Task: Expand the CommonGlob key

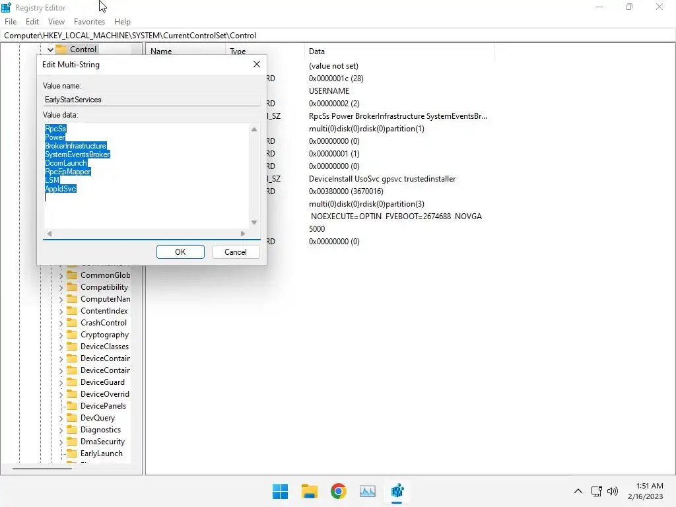Action: [61, 275]
